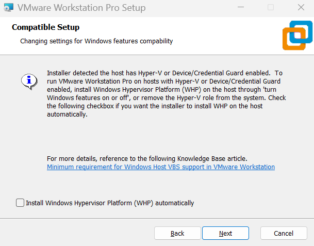Screen dimensions: 314x246
Task: Click the 'VMware Workstation Pro Setup' title text
Action: 81,8
